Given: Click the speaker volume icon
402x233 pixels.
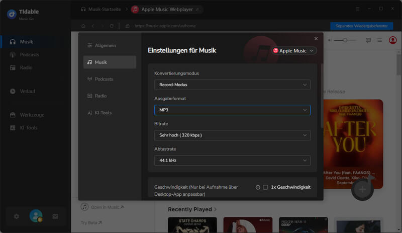Looking at the screenshot, I should [x=330, y=40].
